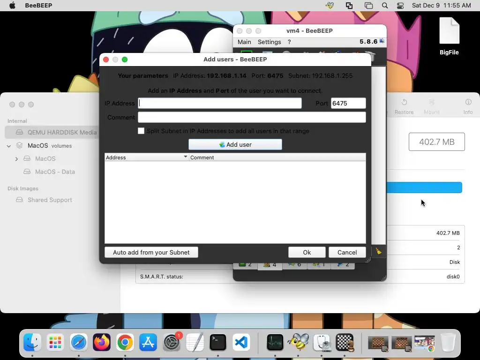The width and height of the screenshot is (480, 360).
Task: Enable Split Subnet in IP Addresses checkbox
Action: (141, 131)
